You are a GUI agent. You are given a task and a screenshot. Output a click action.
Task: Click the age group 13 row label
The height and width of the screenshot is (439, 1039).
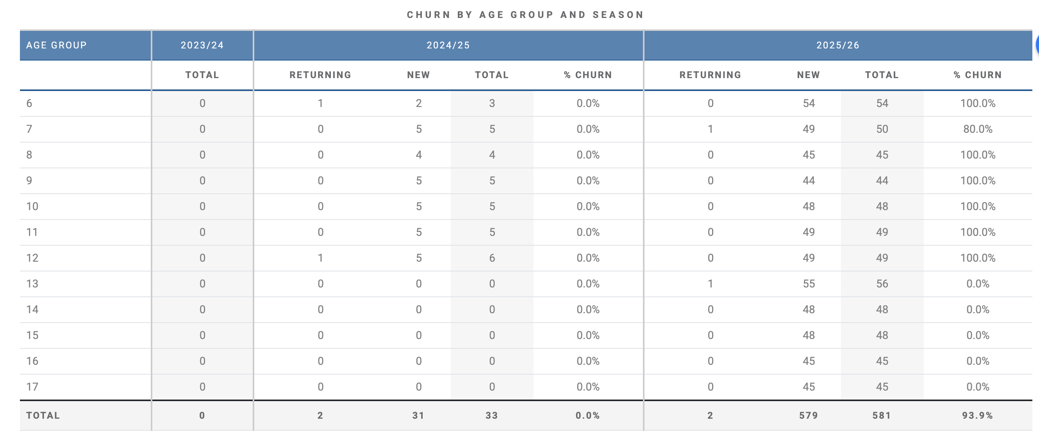(x=32, y=284)
